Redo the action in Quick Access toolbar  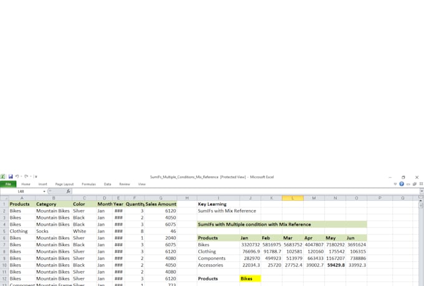[x=26, y=176]
